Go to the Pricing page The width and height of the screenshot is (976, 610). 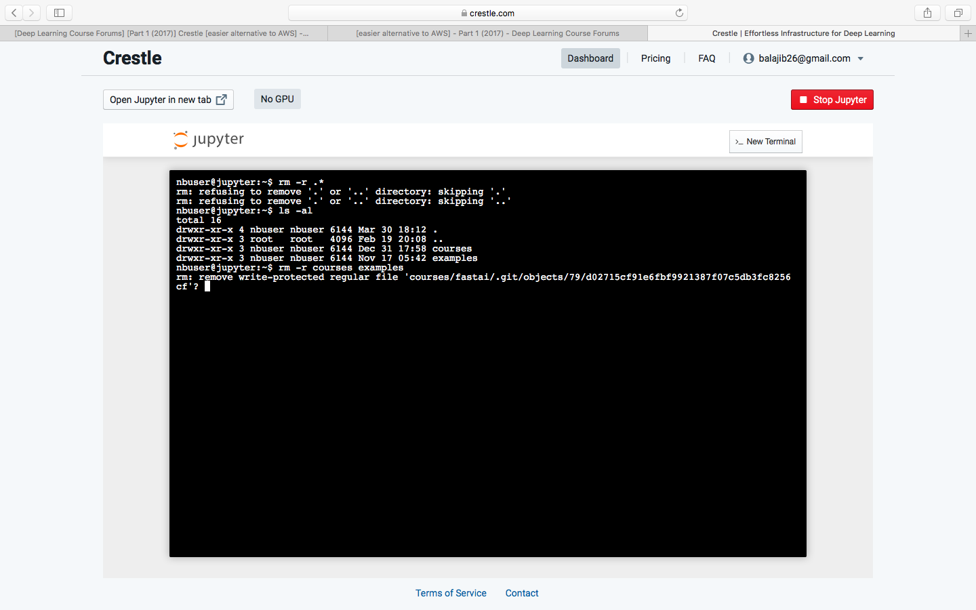[x=655, y=58]
